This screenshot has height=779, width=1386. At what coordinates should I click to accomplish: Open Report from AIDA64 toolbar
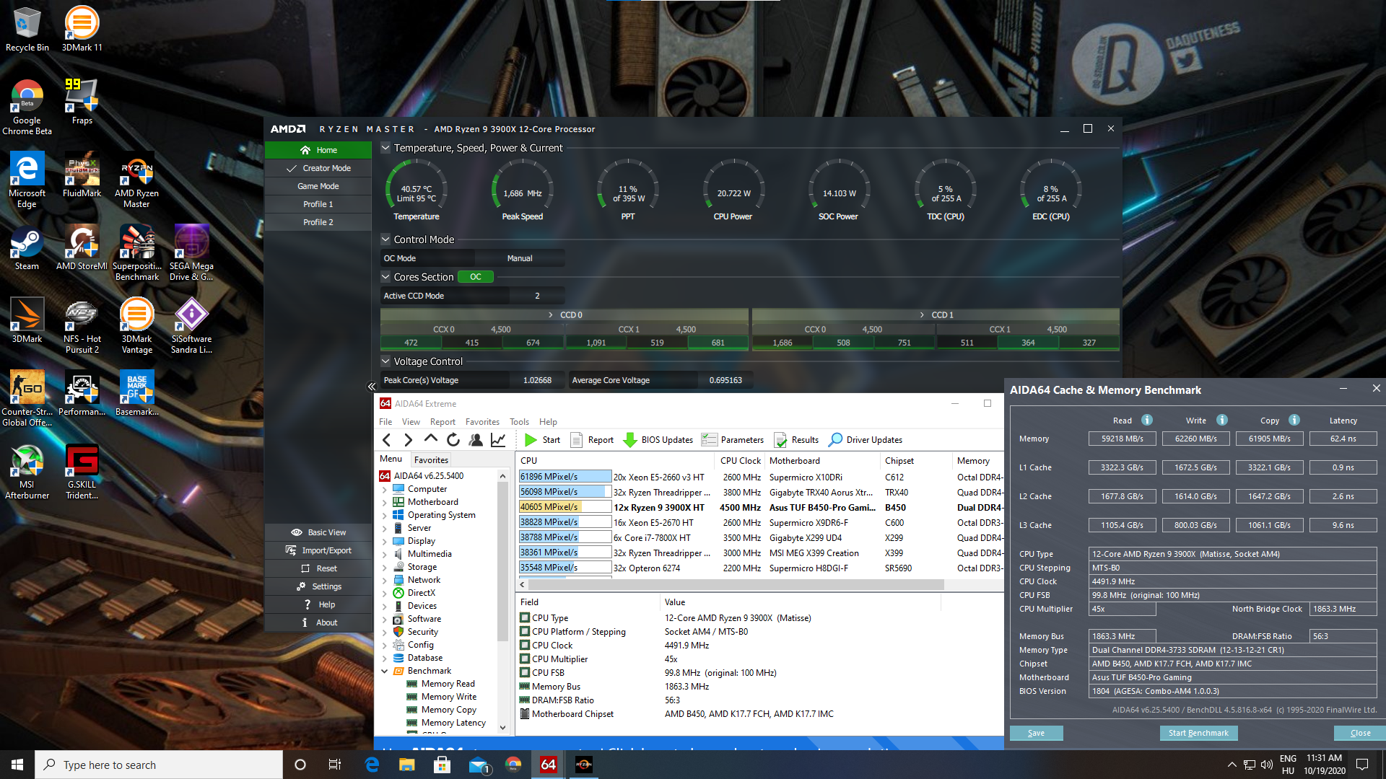[592, 440]
